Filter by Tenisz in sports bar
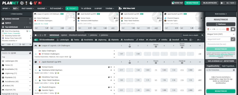The height and width of the screenshot is (95, 238). (x=75, y=40)
